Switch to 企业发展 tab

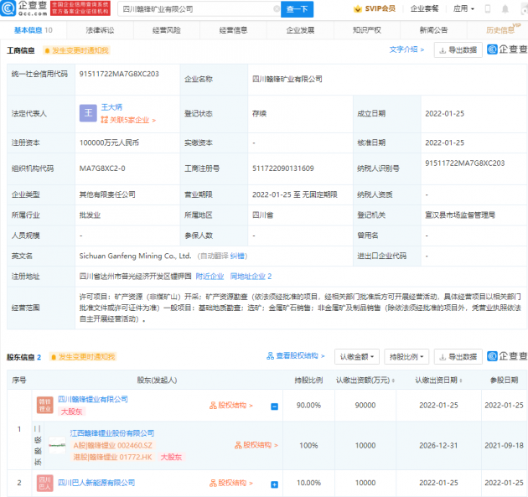pos(300,30)
